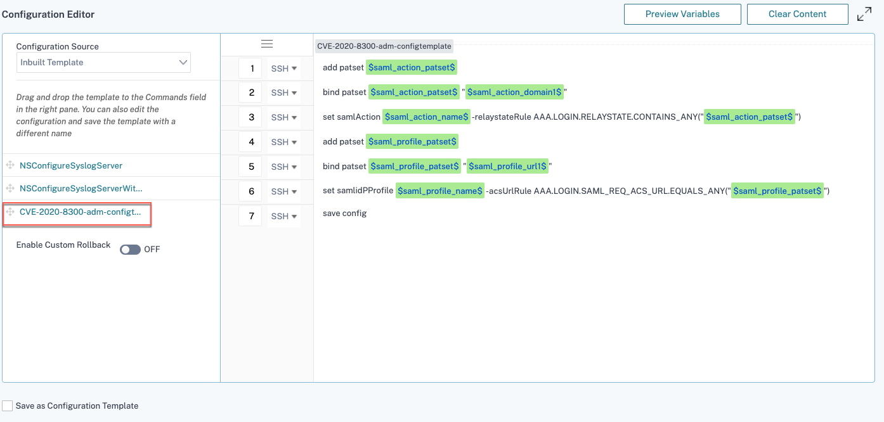884x422 pixels.
Task: Click $saml_action_patset$ variable in line 3
Action: pos(750,117)
